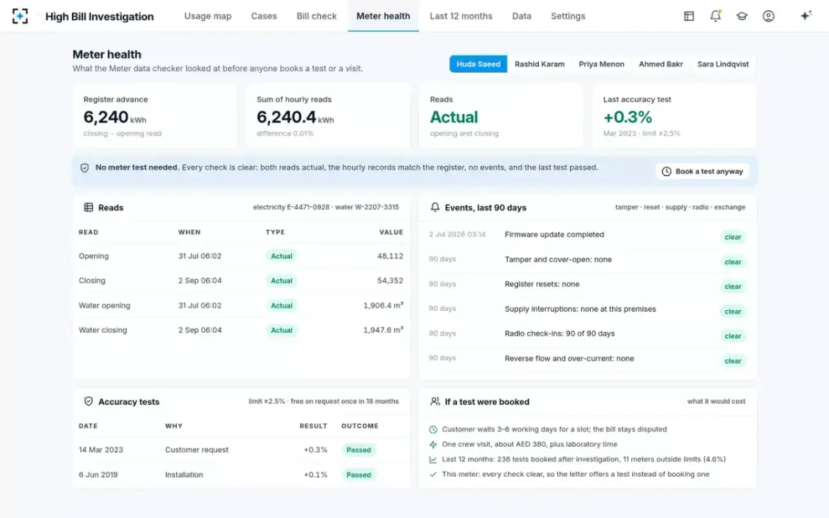Switch to the Bill check tab

(x=316, y=16)
